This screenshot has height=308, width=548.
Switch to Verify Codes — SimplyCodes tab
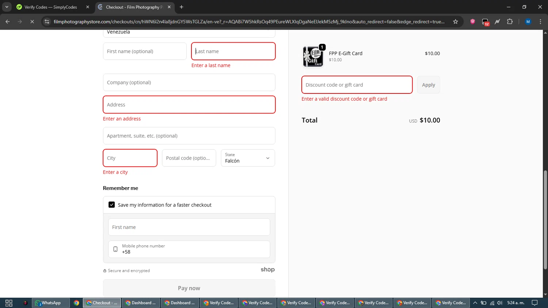click(51, 7)
